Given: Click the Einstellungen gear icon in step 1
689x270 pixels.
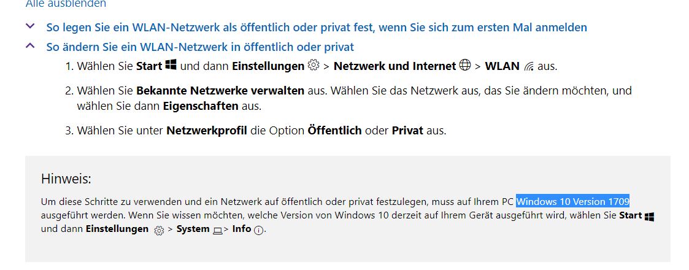Looking at the screenshot, I should pos(314,66).
